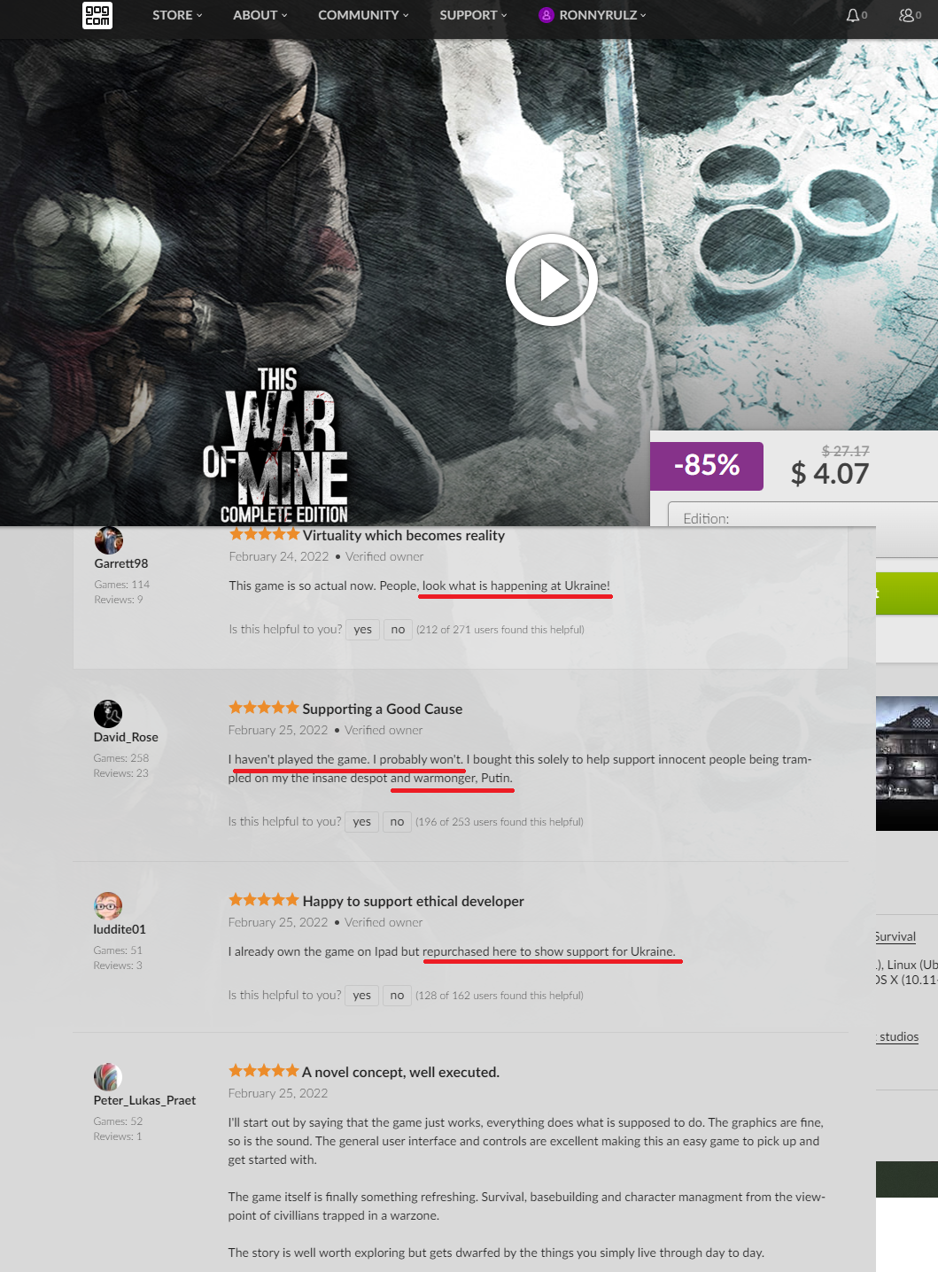Open the ABOUT menu
Screen dimensions: 938x1272
click(x=260, y=15)
